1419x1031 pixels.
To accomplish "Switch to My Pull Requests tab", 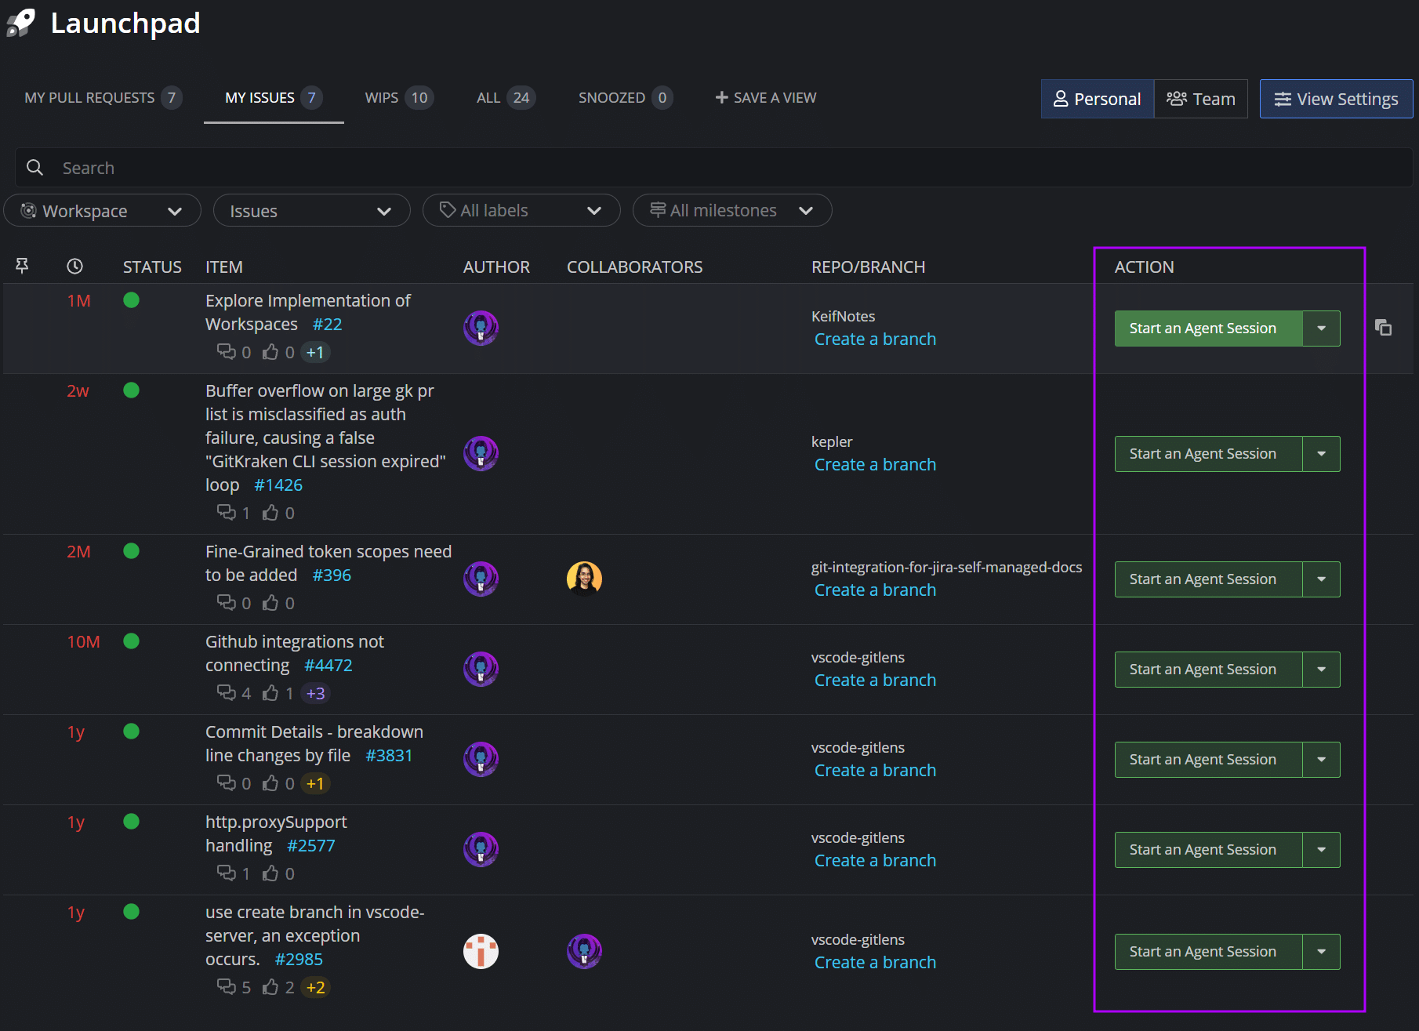I will 103,98.
